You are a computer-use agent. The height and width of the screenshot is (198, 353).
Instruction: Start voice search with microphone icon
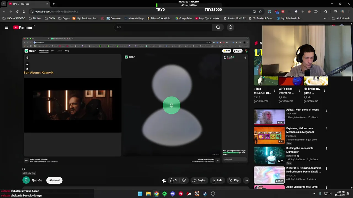coord(231,27)
